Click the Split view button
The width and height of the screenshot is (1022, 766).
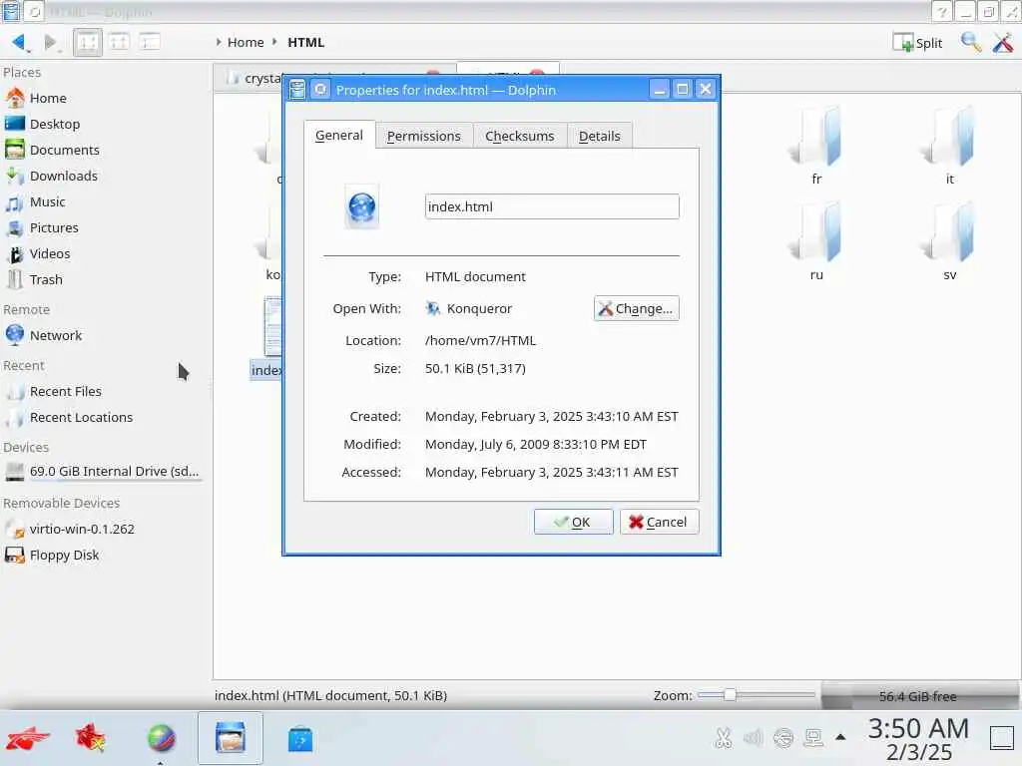click(x=917, y=42)
